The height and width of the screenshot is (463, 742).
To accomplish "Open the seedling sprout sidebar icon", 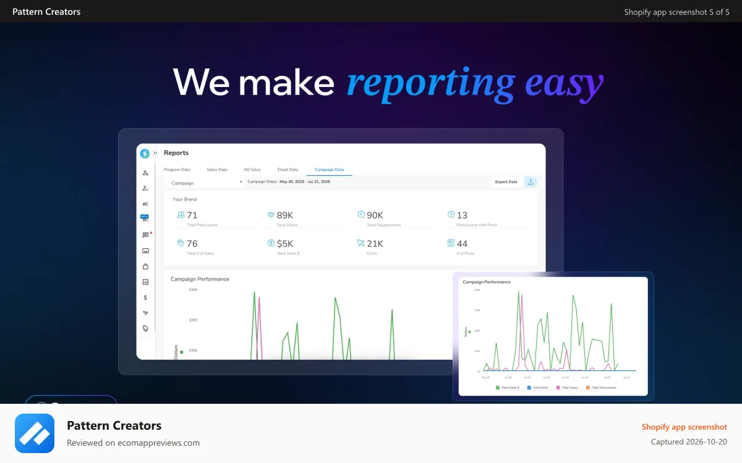I will point(145,313).
